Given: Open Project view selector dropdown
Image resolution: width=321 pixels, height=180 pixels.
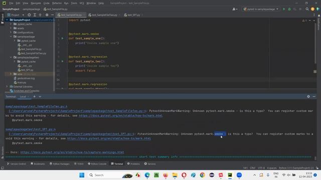Looking at the screenshot, I should click(x=16, y=15).
